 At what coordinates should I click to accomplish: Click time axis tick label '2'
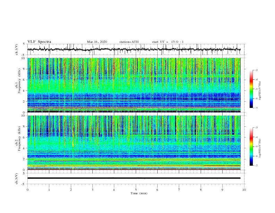pos(71,190)
